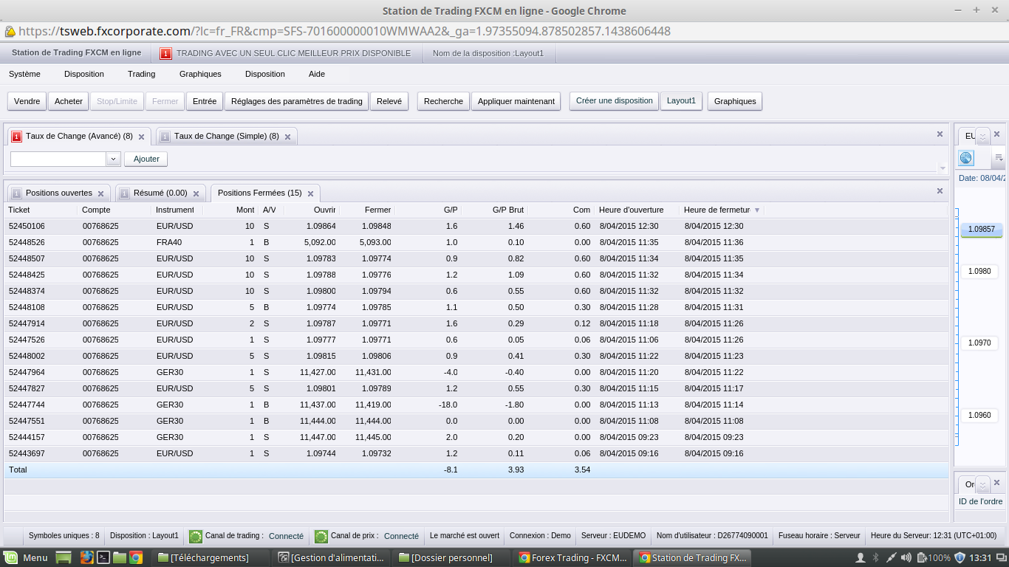Image resolution: width=1009 pixels, height=567 pixels.
Task: Click the round chart icon in right panel
Action: click(966, 158)
